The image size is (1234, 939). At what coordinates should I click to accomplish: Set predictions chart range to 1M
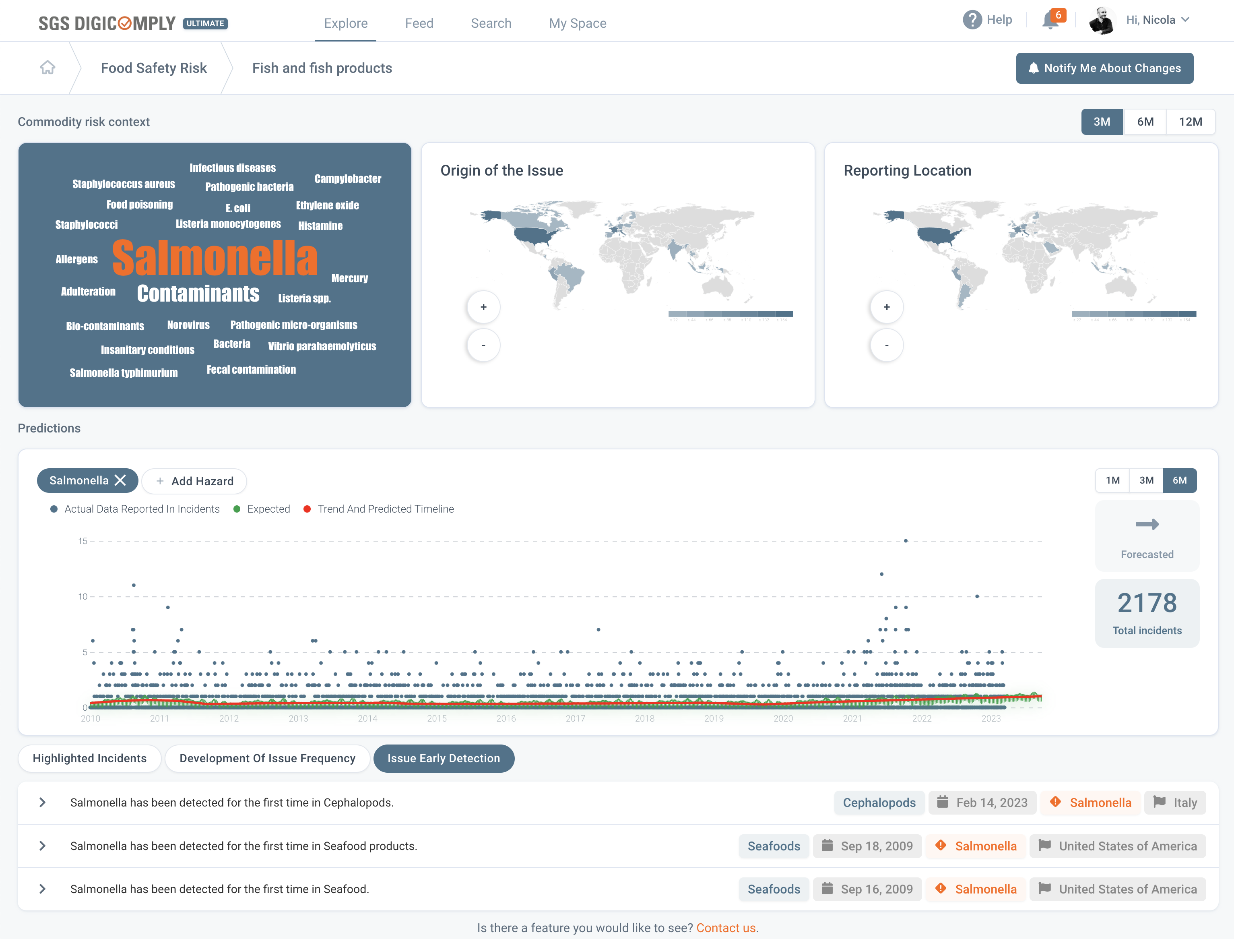[x=1112, y=480]
